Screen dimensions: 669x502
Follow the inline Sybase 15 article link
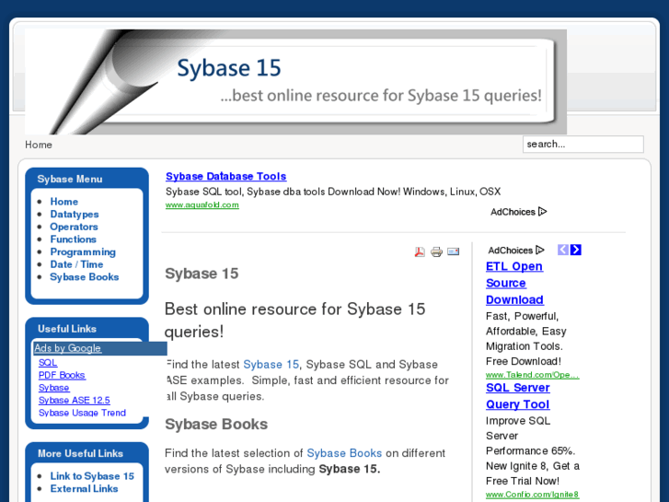[x=271, y=364]
